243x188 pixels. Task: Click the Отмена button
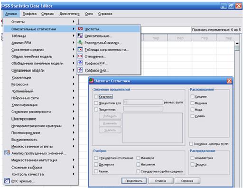160,181
